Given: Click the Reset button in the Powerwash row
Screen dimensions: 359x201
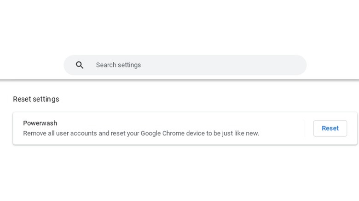Looking at the screenshot, I should tap(330, 128).
